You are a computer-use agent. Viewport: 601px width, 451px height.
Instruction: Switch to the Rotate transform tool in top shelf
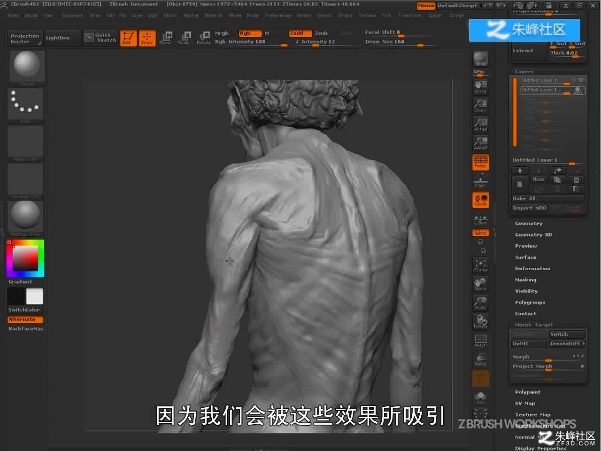click(203, 38)
